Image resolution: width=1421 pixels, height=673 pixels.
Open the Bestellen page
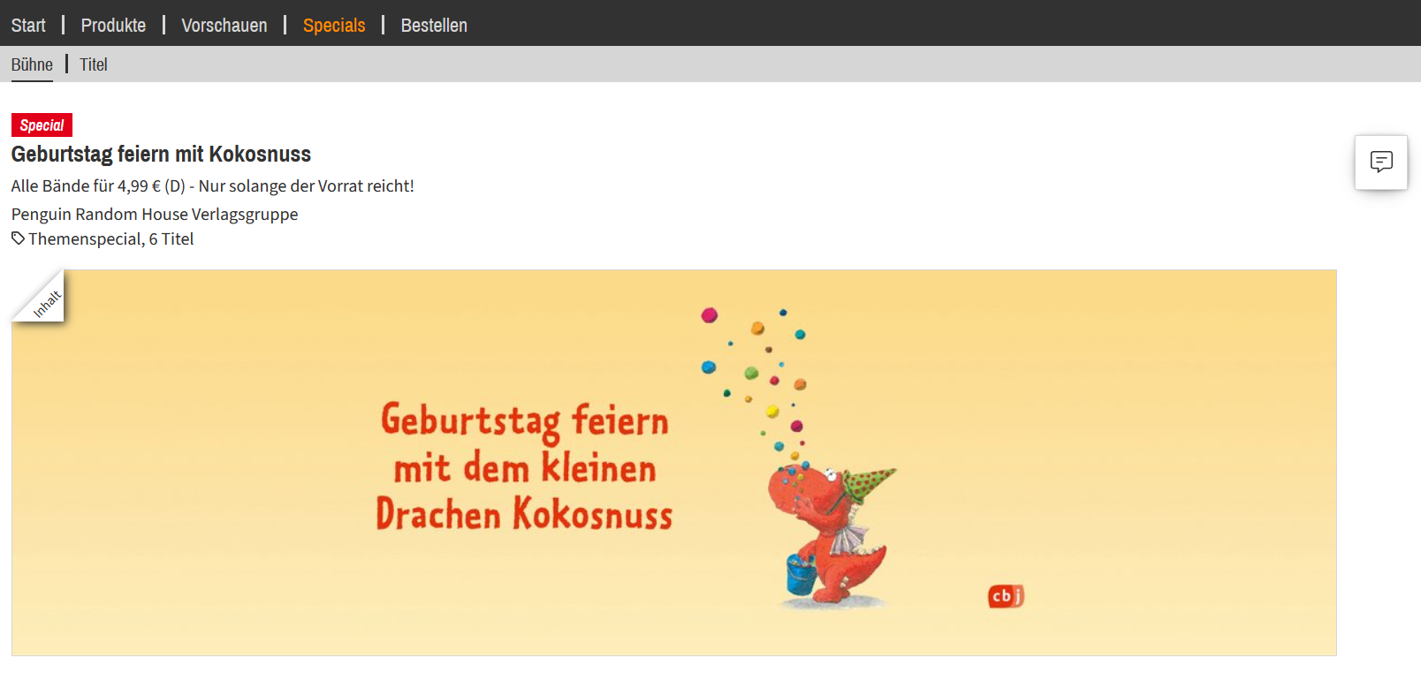tap(434, 26)
